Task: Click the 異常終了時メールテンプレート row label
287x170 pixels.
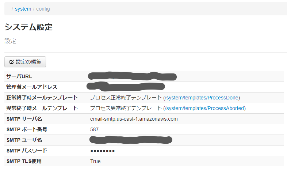Action: (x=42, y=108)
